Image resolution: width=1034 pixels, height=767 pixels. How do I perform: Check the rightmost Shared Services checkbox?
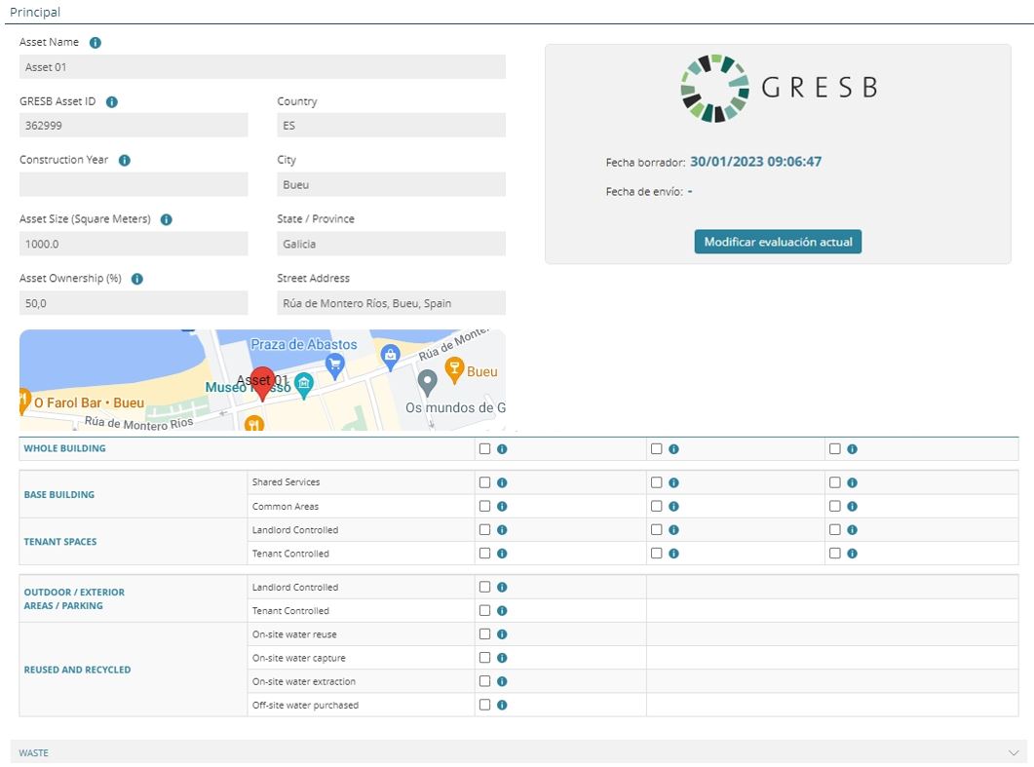click(835, 482)
